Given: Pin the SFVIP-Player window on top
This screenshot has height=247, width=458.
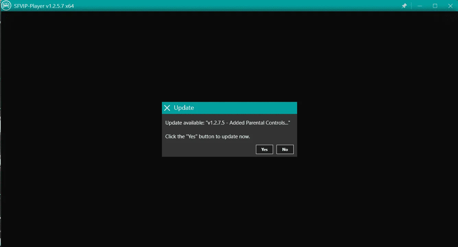Looking at the screenshot, I should tap(404, 6).
